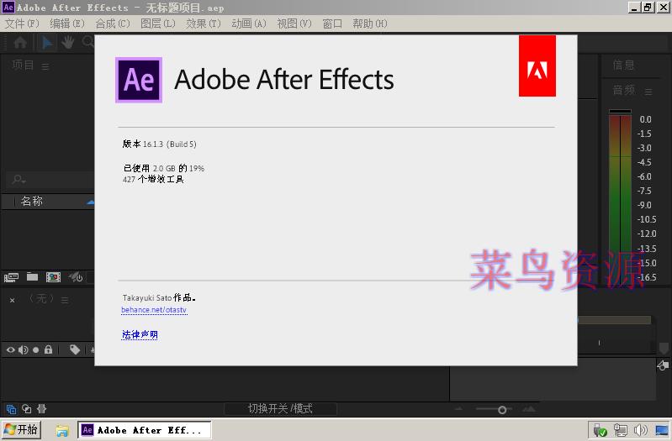Open the folder quick launch icon in taskbar
The image size is (672, 441).
[x=61, y=430]
